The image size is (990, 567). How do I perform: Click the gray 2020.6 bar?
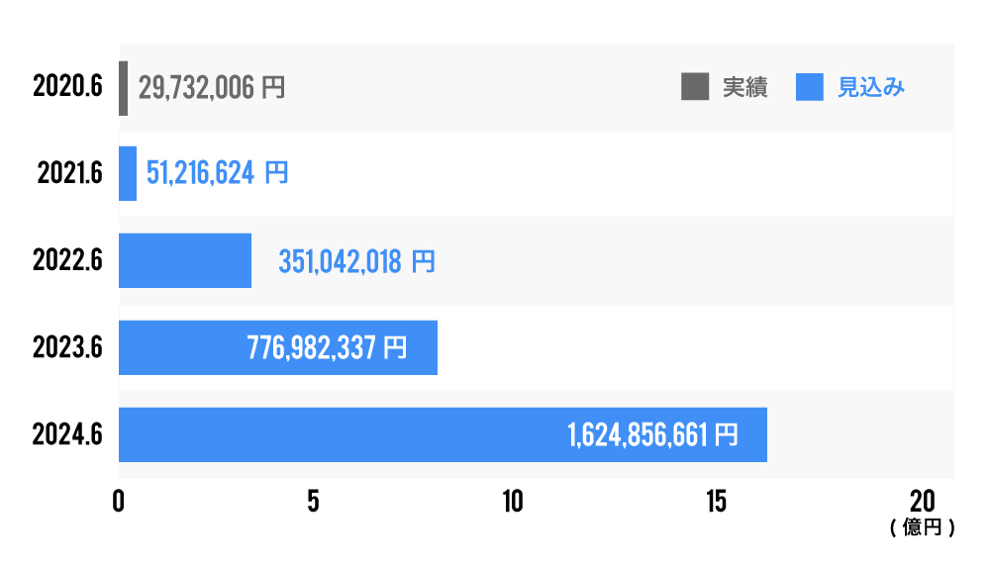(x=123, y=88)
